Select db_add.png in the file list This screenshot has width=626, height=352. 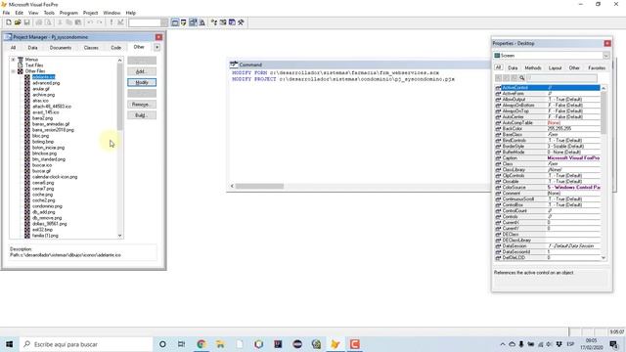click(x=43, y=212)
